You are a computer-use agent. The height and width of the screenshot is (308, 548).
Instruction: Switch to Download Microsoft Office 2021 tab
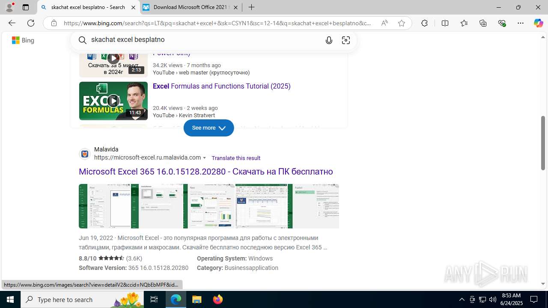(191, 7)
